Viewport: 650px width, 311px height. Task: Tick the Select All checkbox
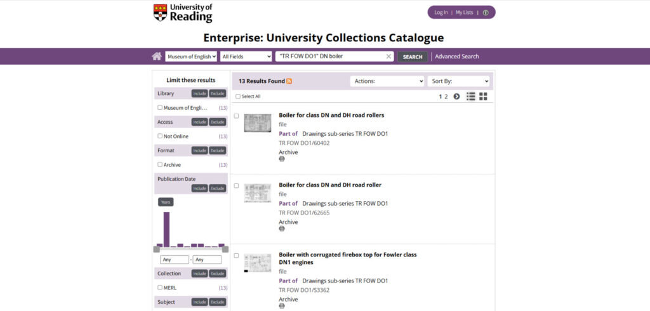point(238,96)
